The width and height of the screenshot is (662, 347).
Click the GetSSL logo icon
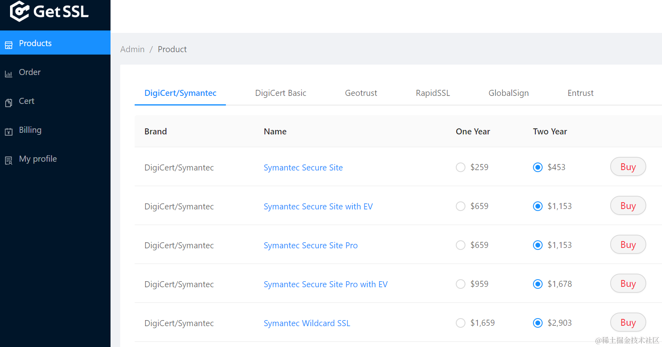19,11
